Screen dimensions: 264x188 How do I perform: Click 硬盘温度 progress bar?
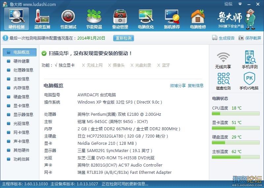[x=236, y=142]
